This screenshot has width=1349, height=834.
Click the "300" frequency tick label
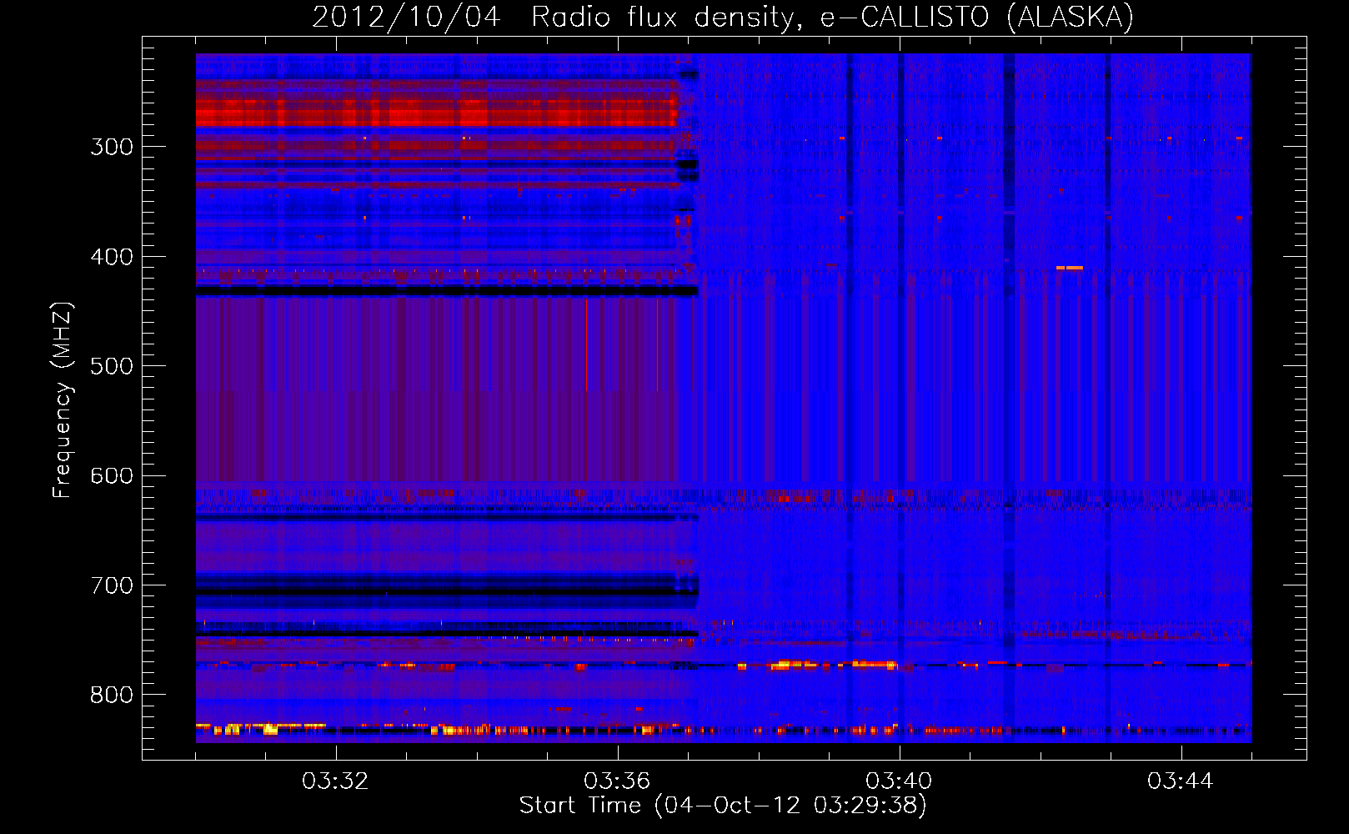click(112, 147)
